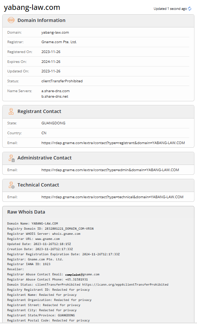Click the complaint@gname.com abuse email
This screenshot has height=324, width=197.
coord(82,274)
